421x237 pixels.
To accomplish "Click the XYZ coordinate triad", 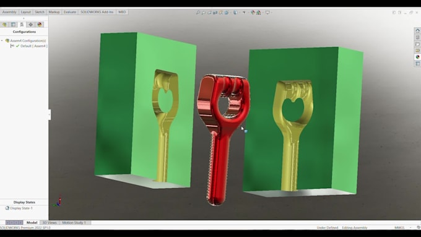I will (x=58, y=201).
